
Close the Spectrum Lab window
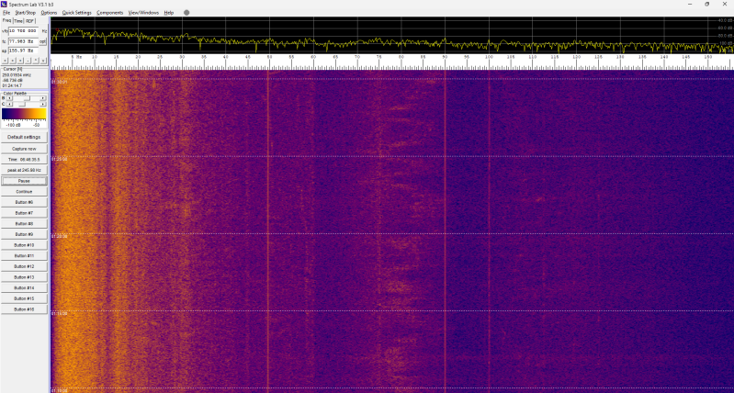724,4
